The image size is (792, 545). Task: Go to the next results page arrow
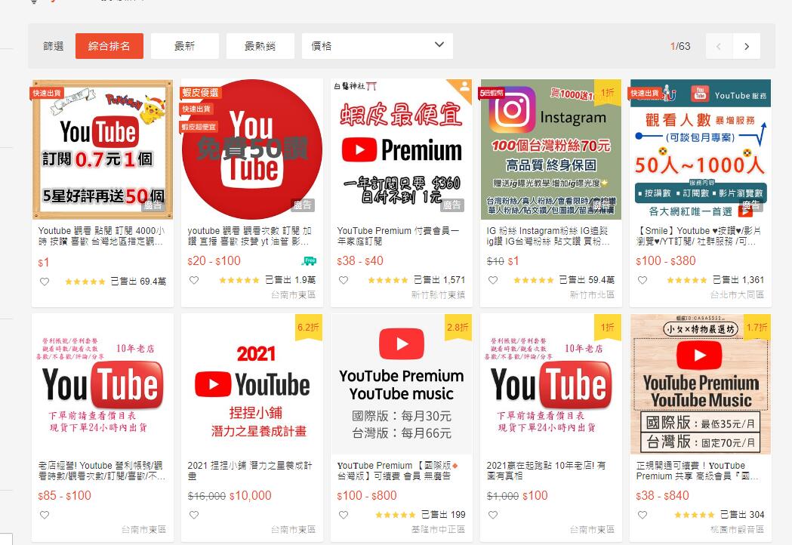[x=747, y=47]
